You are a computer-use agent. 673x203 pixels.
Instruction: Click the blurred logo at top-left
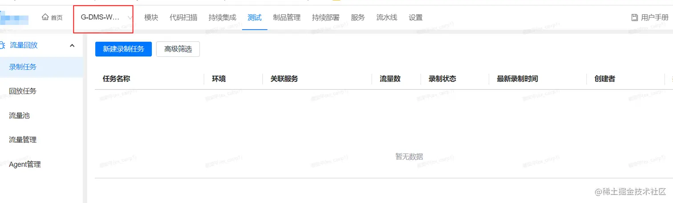[x=14, y=18]
